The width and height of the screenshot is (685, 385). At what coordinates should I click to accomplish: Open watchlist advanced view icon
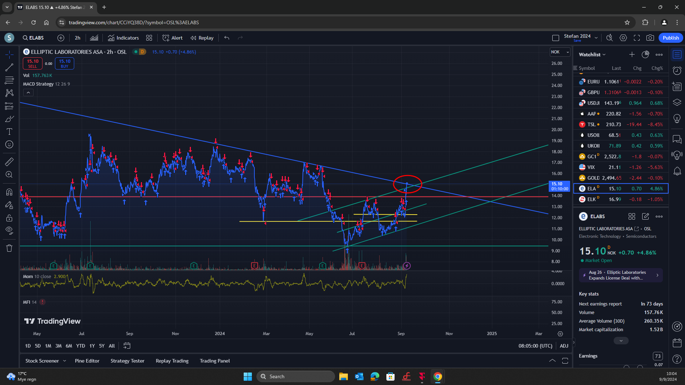(645, 55)
